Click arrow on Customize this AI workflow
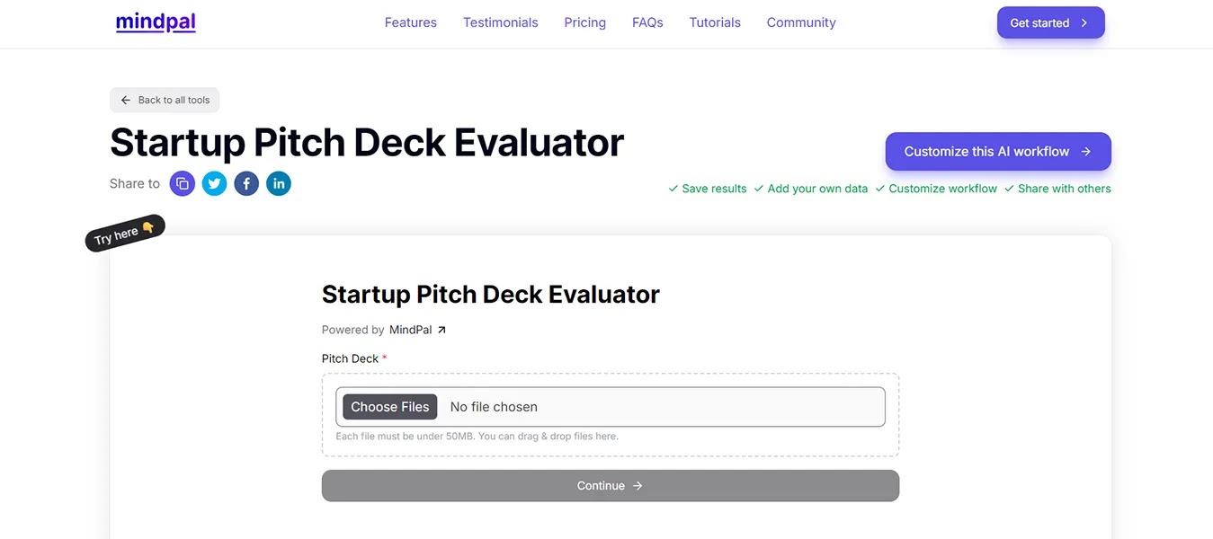This screenshot has height=539, width=1213. (1086, 152)
